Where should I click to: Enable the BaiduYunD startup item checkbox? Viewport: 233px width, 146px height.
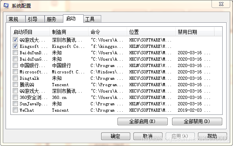15,53
